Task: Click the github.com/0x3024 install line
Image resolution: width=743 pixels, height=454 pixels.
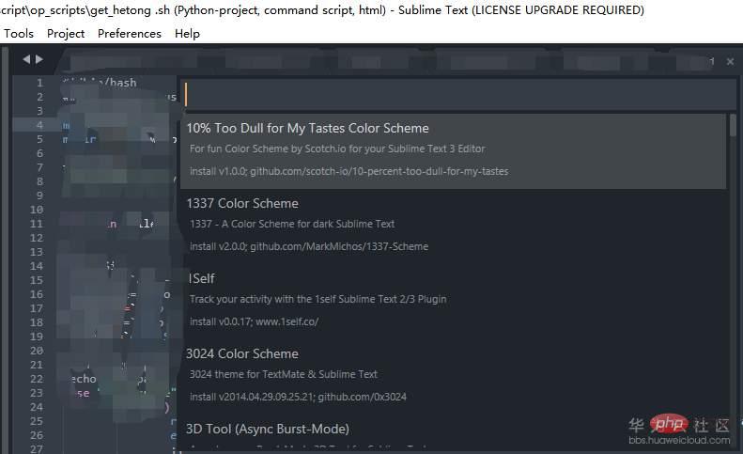Action: pyautogui.click(x=298, y=397)
